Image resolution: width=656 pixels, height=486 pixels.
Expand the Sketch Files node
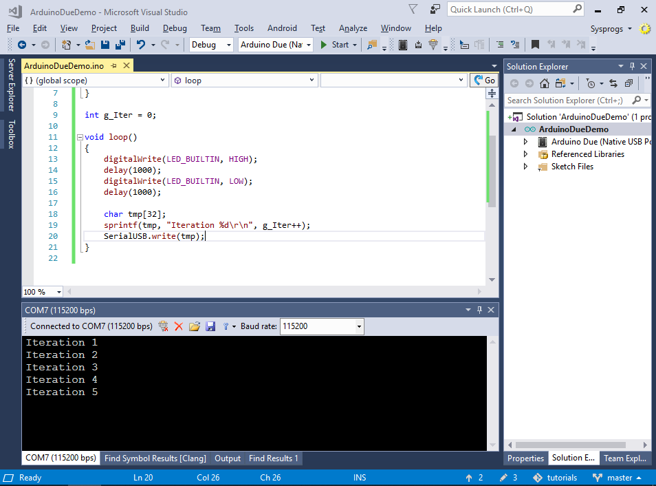pyautogui.click(x=525, y=167)
